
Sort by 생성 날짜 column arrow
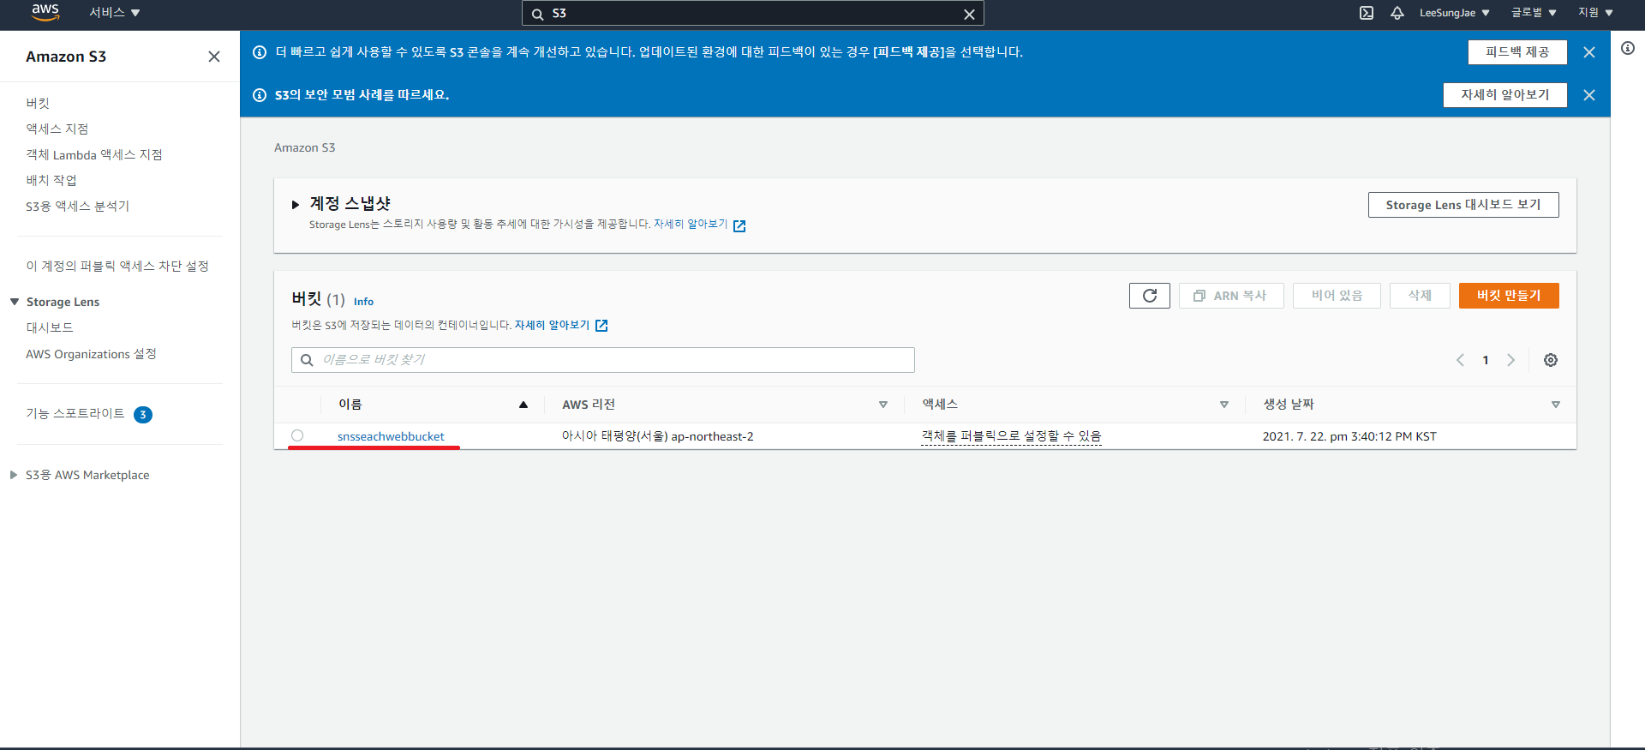click(x=1556, y=405)
